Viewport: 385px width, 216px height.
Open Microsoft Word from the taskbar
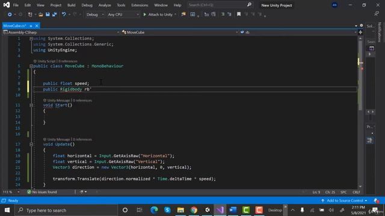pyautogui.click(x=233, y=210)
